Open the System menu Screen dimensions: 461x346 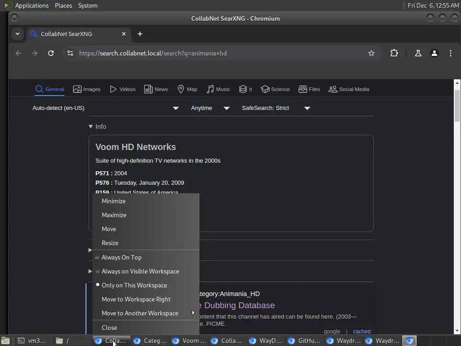coord(88,5)
